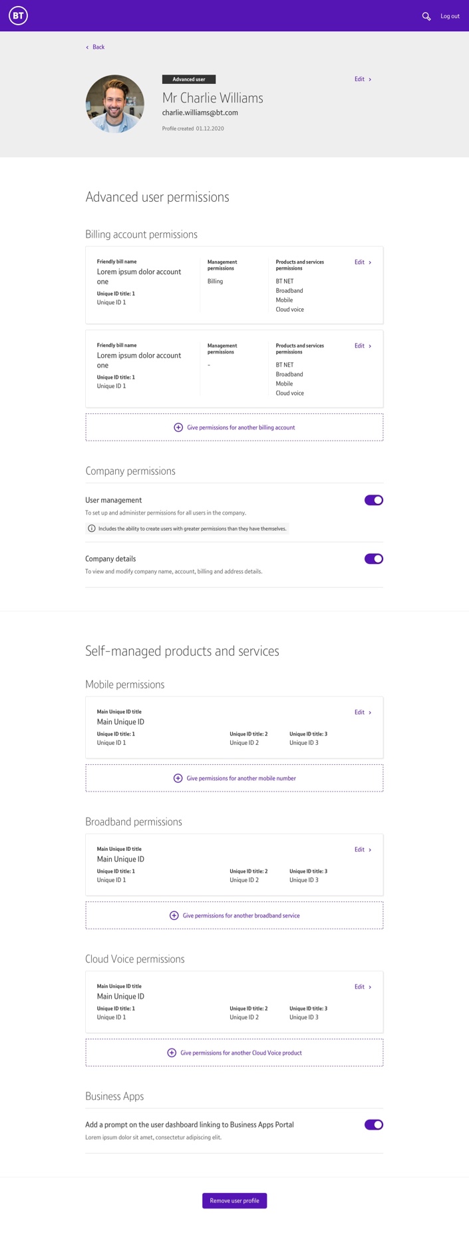Open Edit on the Broadband permissions card
The width and height of the screenshot is (469, 1239).
pos(363,850)
